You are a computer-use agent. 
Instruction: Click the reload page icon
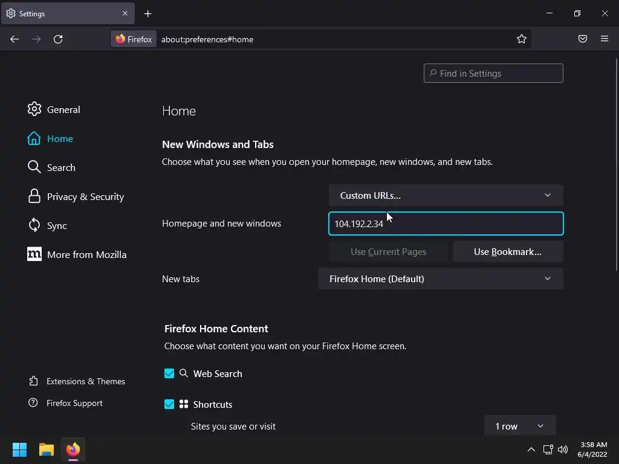(58, 39)
